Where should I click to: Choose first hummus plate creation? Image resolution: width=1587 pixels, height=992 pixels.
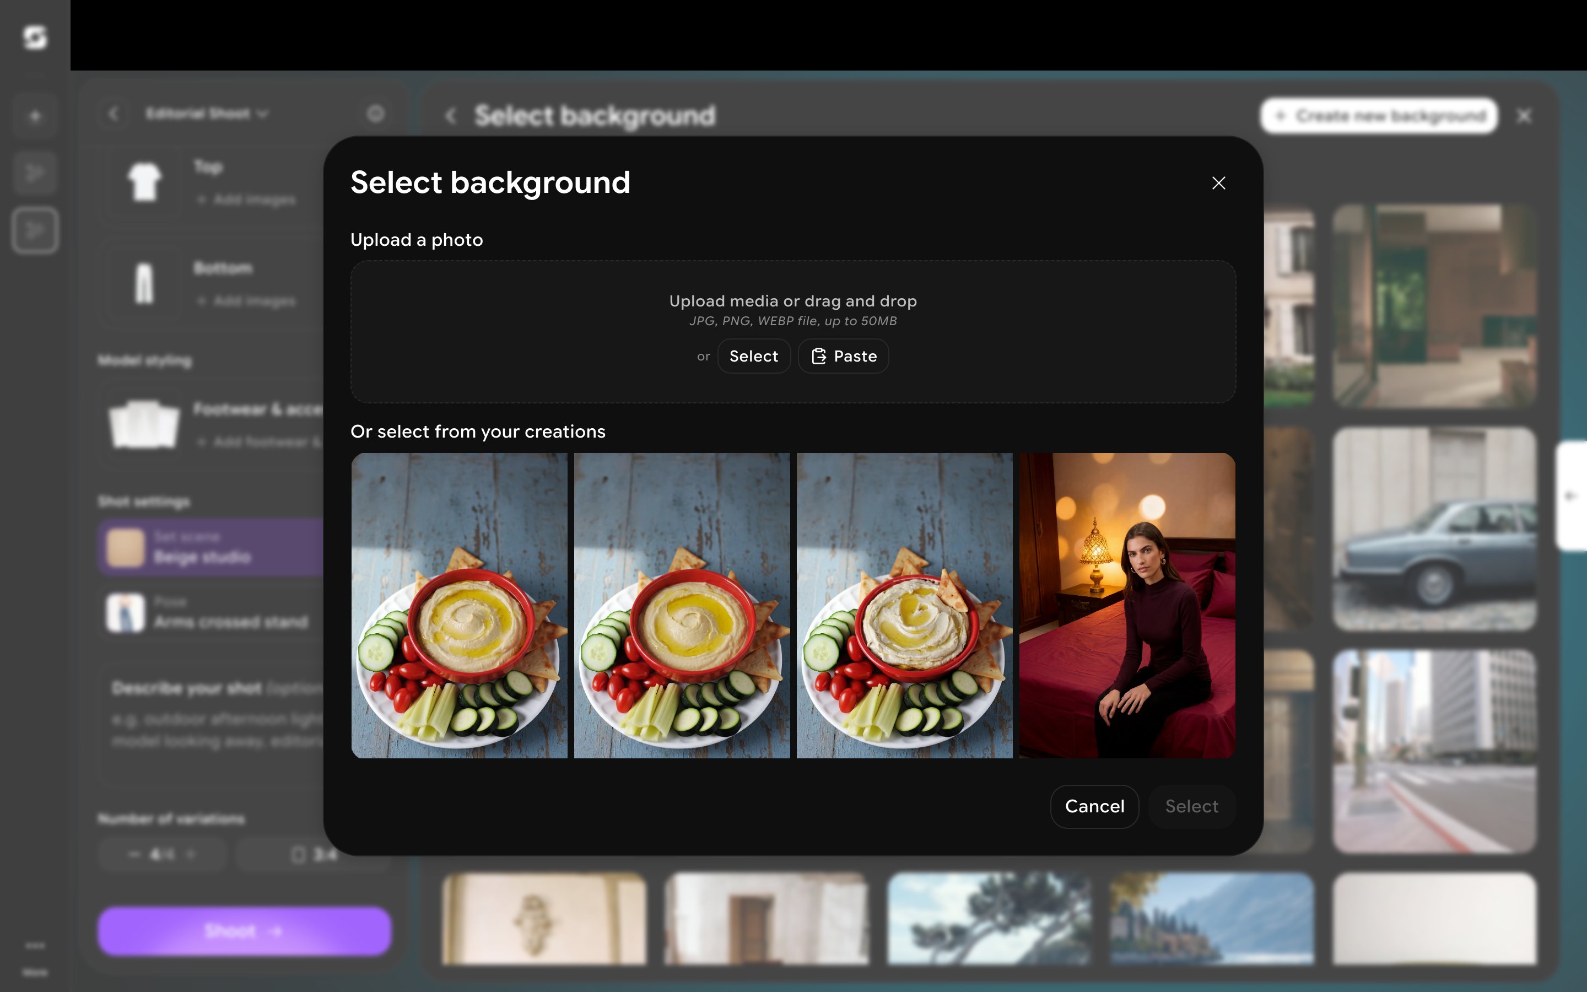[x=459, y=606]
